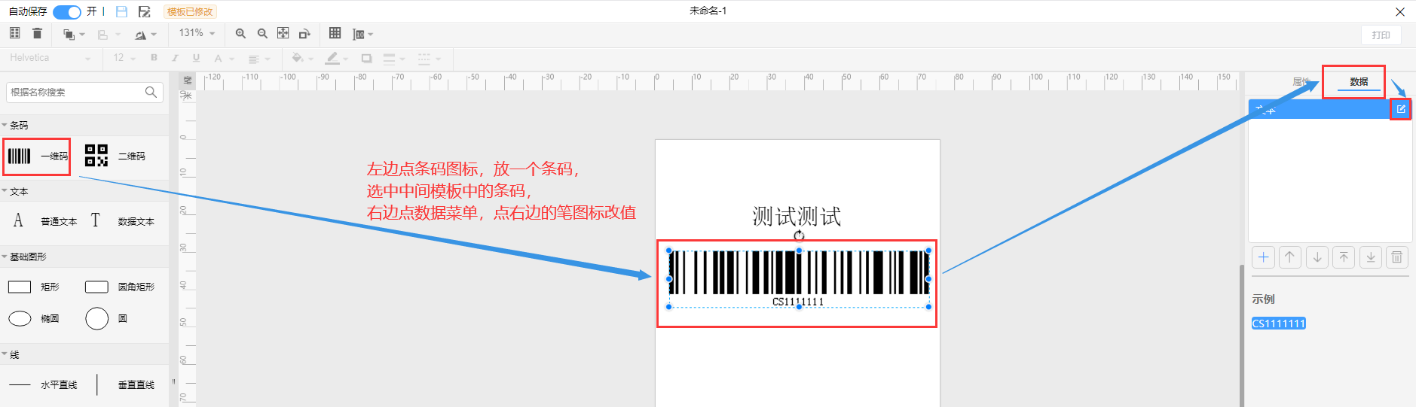Open the 131% zoom level dropdown
Viewport: 1416px width, 407px height.
click(197, 33)
